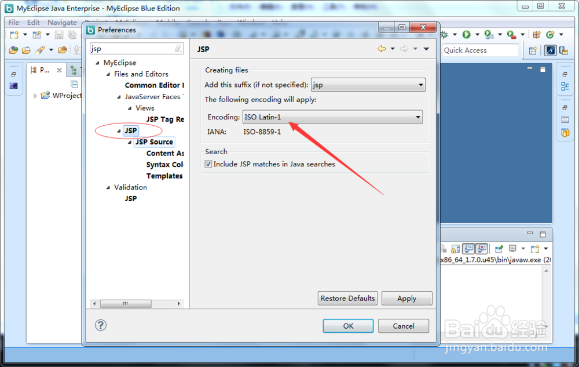
Task: Open the Preferences view menu triangle
Action: coord(426,49)
